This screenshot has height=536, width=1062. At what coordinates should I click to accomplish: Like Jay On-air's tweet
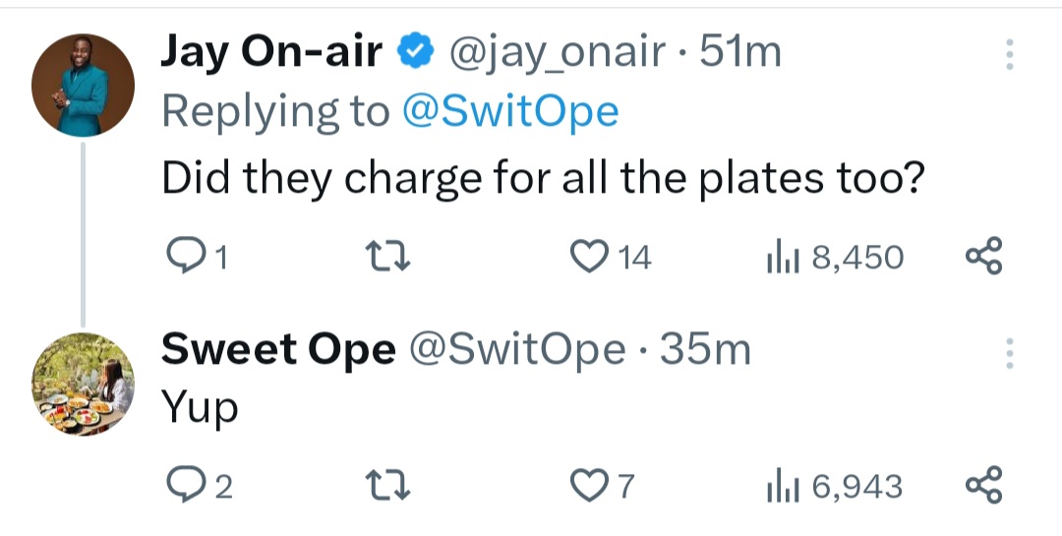click(x=589, y=257)
